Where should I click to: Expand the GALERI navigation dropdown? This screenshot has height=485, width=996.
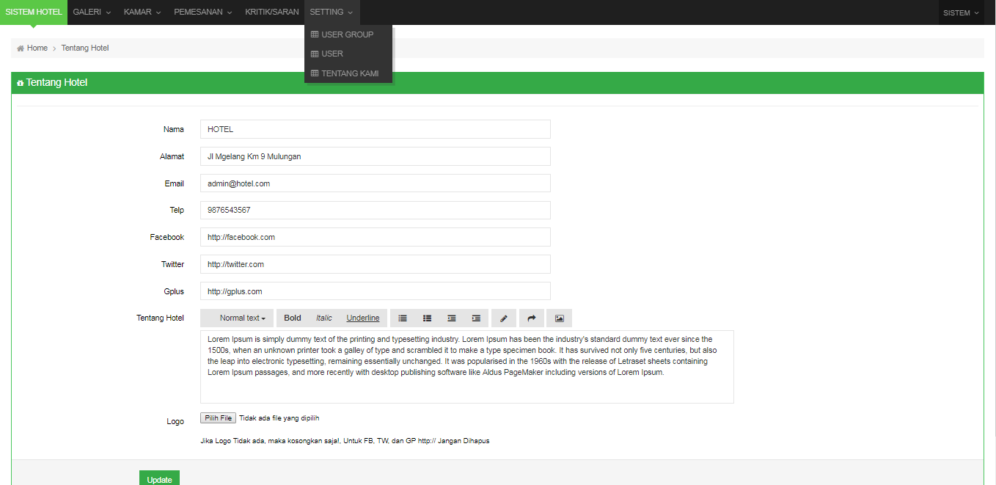coord(92,12)
